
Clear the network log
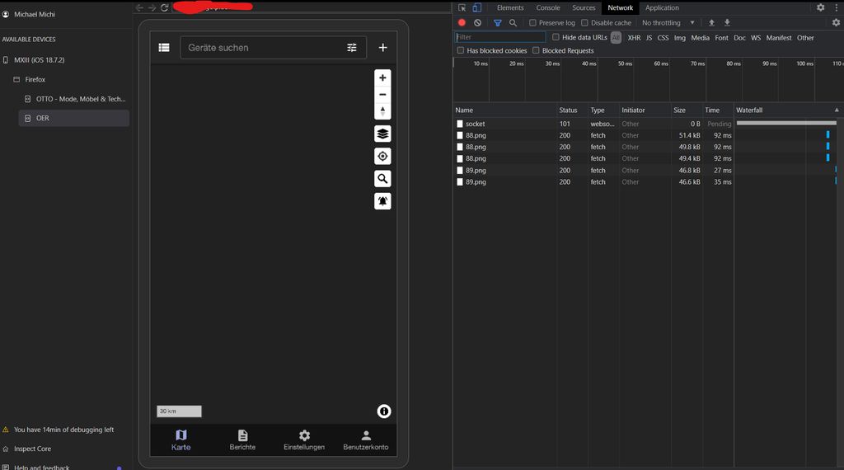(x=477, y=23)
